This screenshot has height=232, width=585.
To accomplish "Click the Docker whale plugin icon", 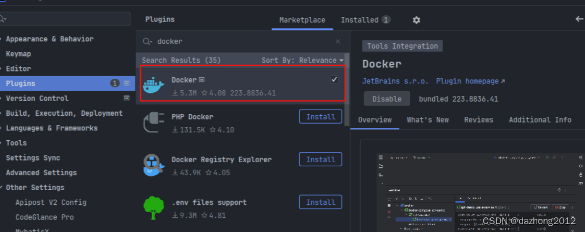I will (x=154, y=85).
